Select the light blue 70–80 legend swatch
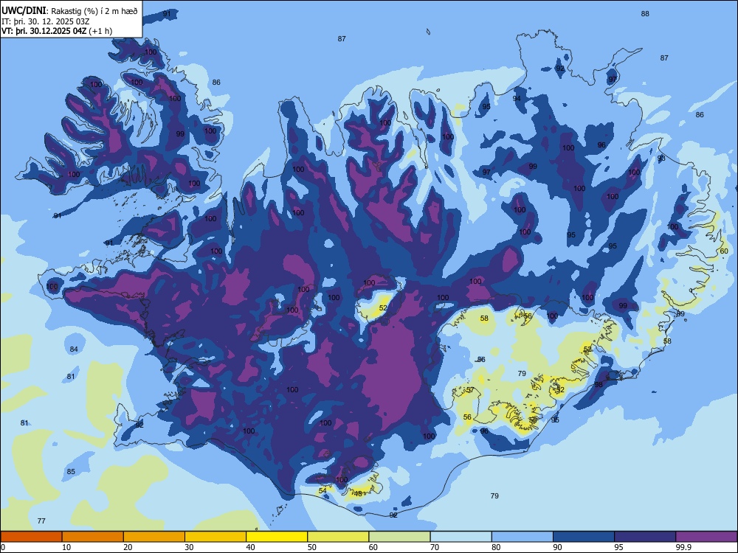Screen dimensions: 738x553 pyautogui.click(x=461, y=537)
